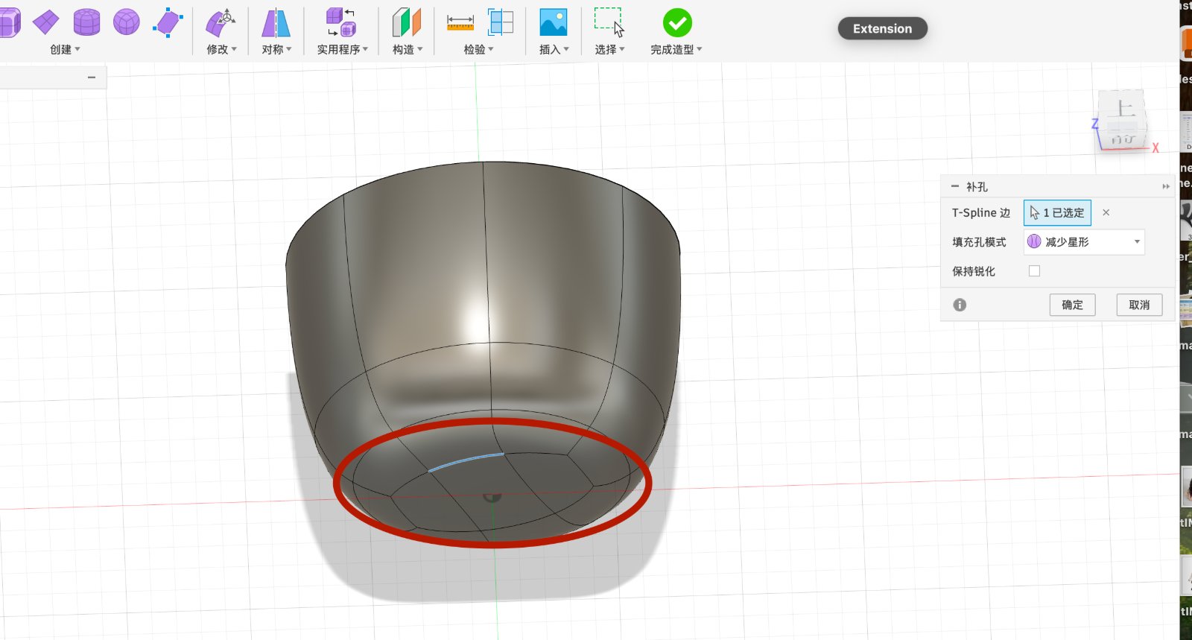Select the Plane primitive tool
Screen dimensions: 1192x640
pyautogui.click(x=46, y=22)
